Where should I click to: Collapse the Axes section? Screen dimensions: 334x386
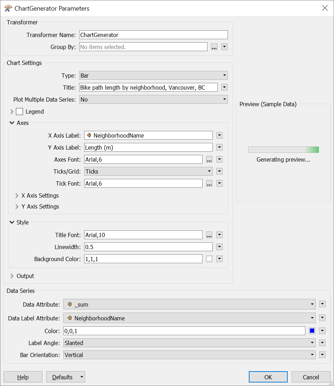click(12, 123)
